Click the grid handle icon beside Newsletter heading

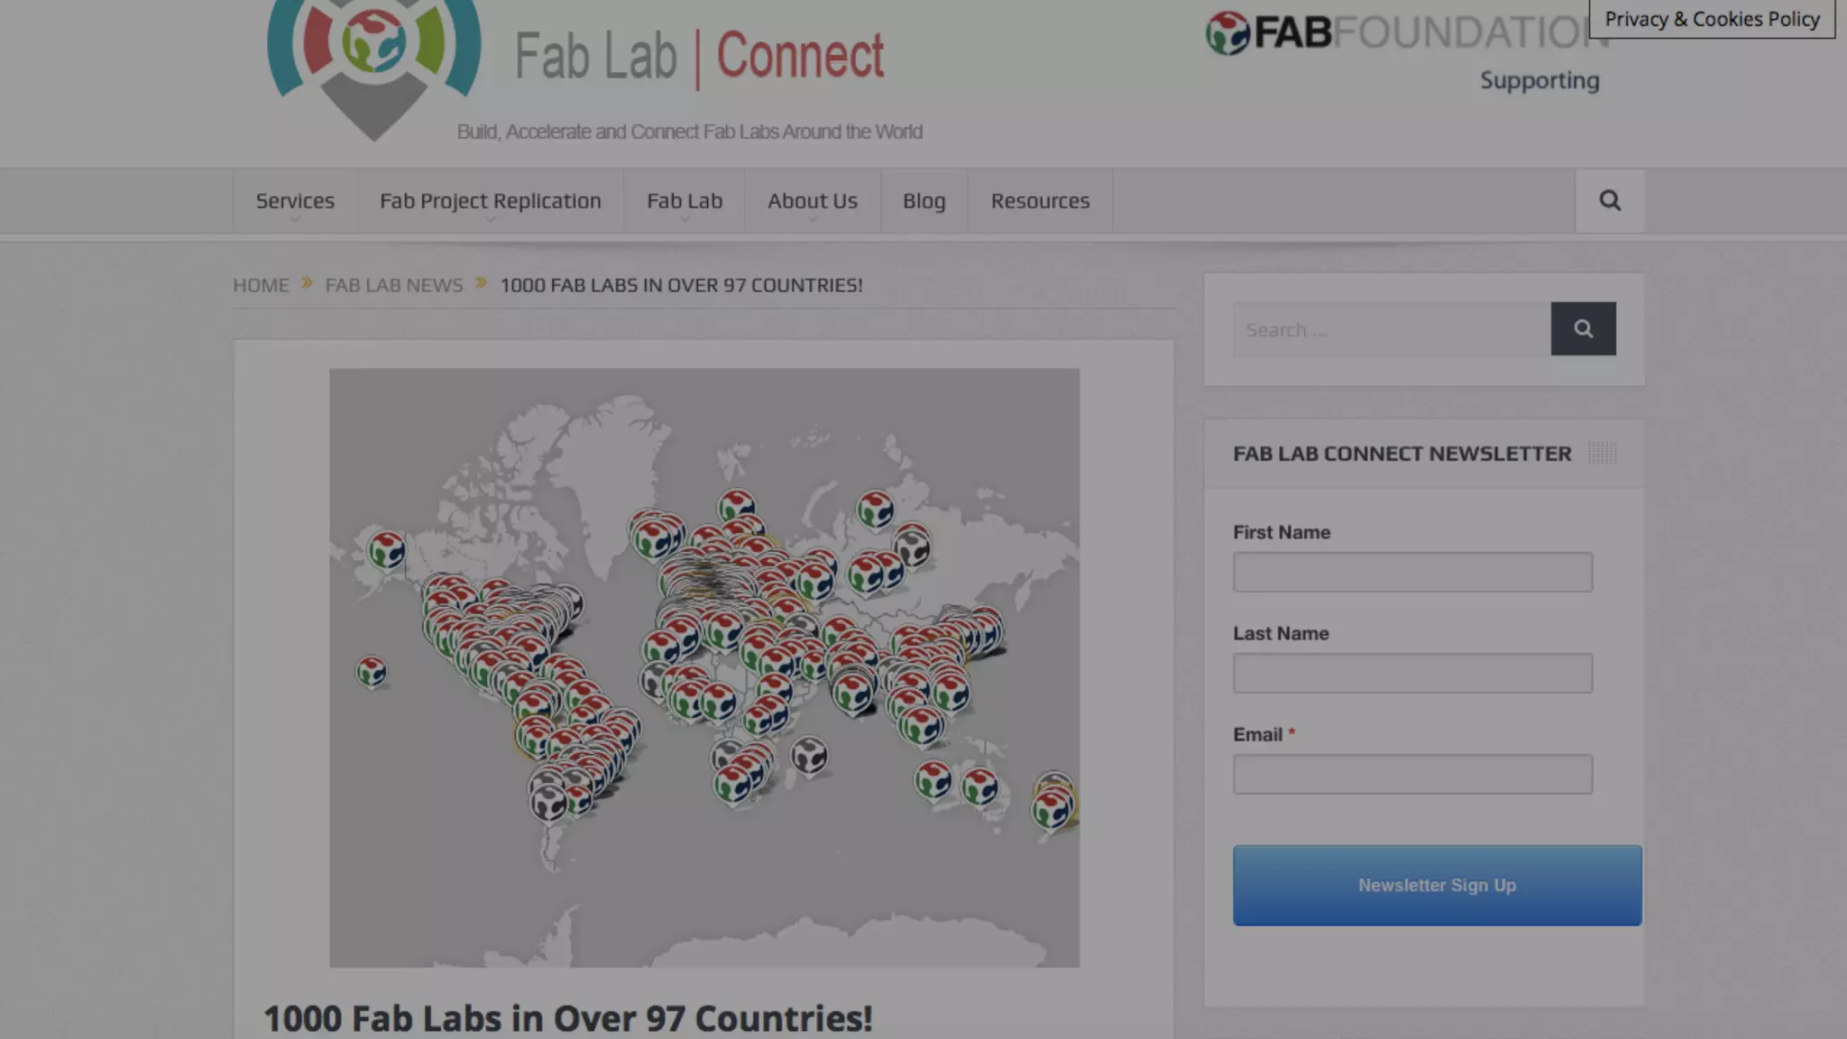1602,453
